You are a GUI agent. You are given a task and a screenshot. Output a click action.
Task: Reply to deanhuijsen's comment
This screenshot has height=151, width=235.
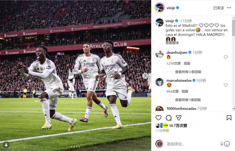[x=187, y=63]
